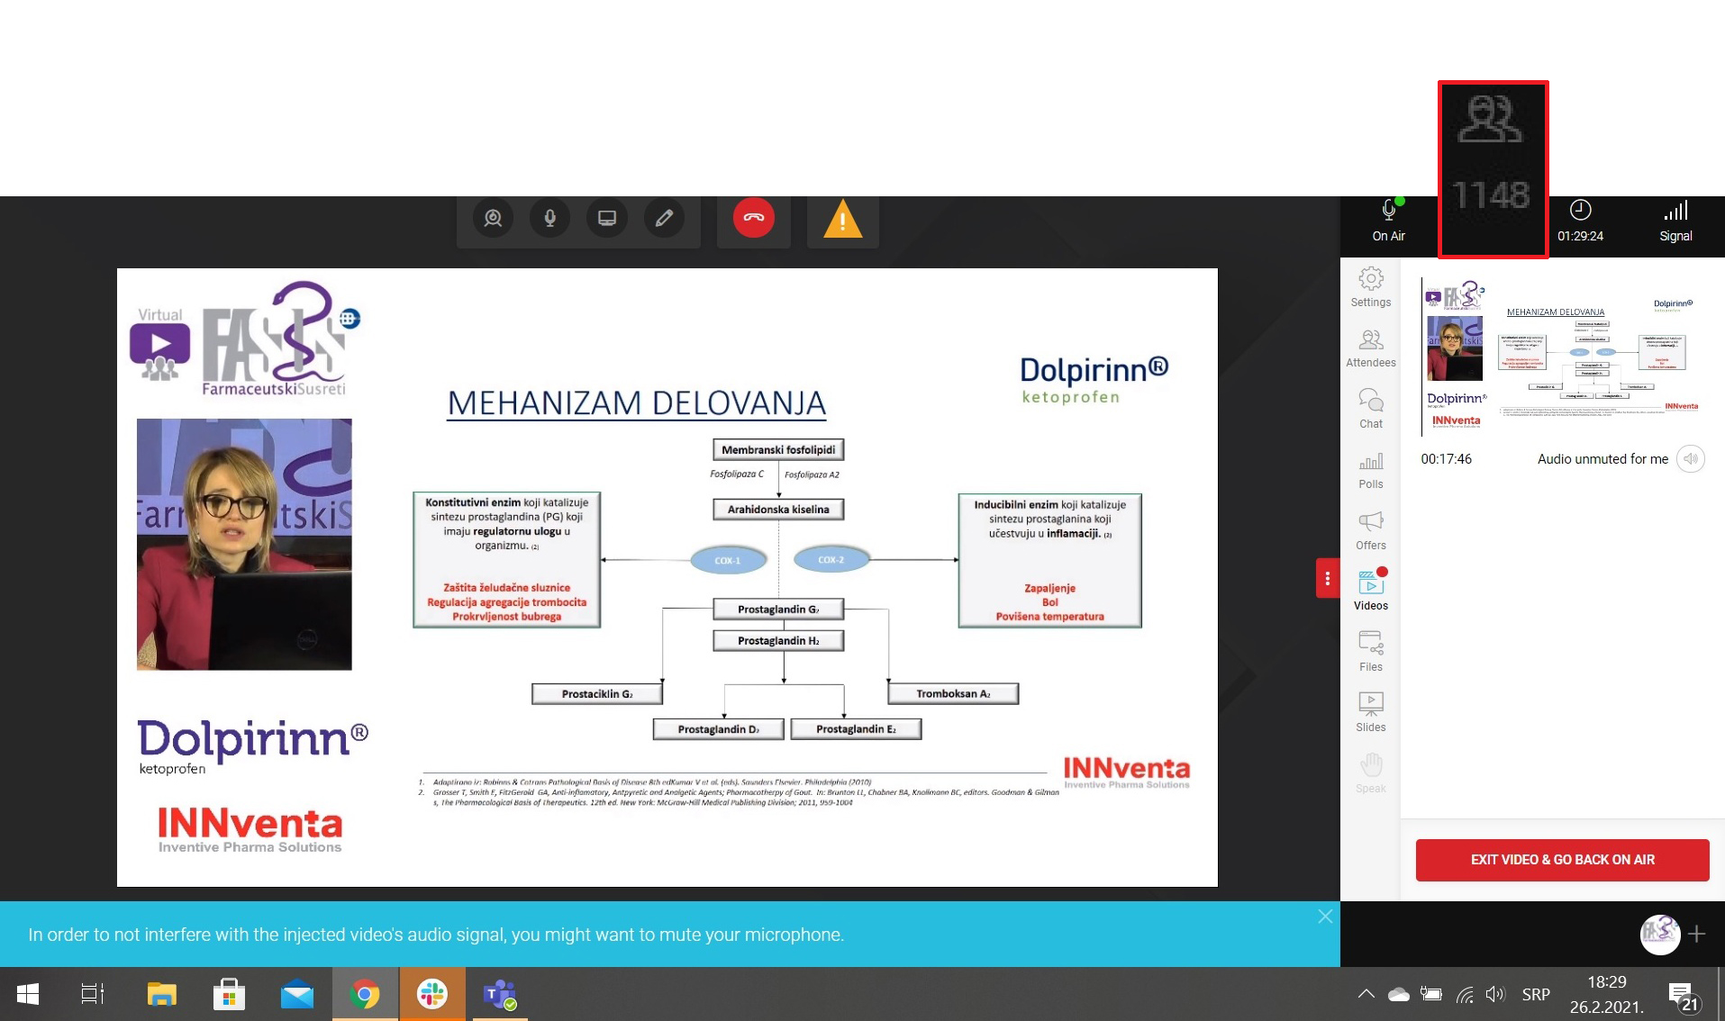Click the plus icon beside the avatar

pos(1697,934)
